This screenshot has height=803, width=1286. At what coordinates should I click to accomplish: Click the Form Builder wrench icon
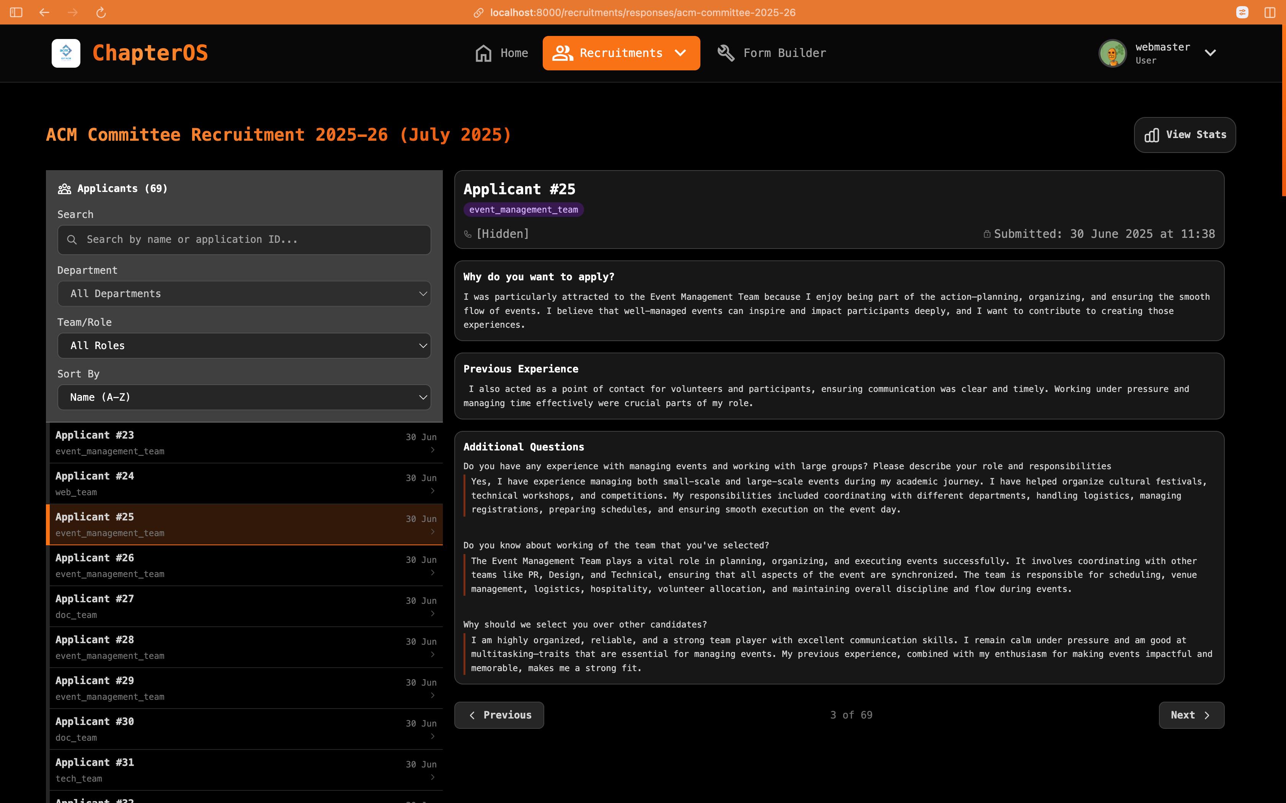pos(726,53)
